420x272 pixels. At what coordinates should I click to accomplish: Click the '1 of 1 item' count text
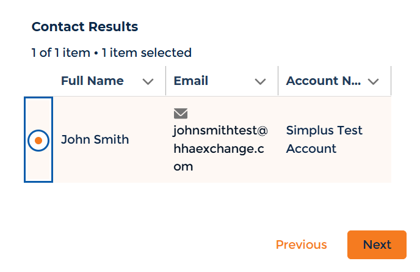pos(60,53)
